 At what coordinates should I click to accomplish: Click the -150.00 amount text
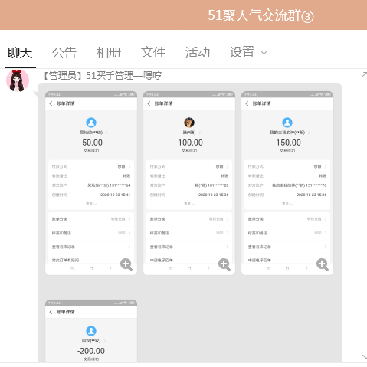pos(287,143)
